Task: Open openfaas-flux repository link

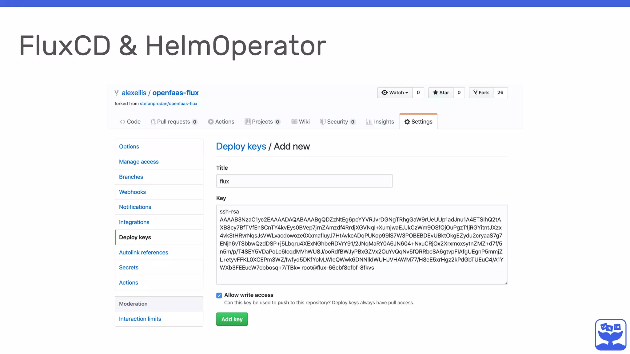Action: click(x=176, y=93)
